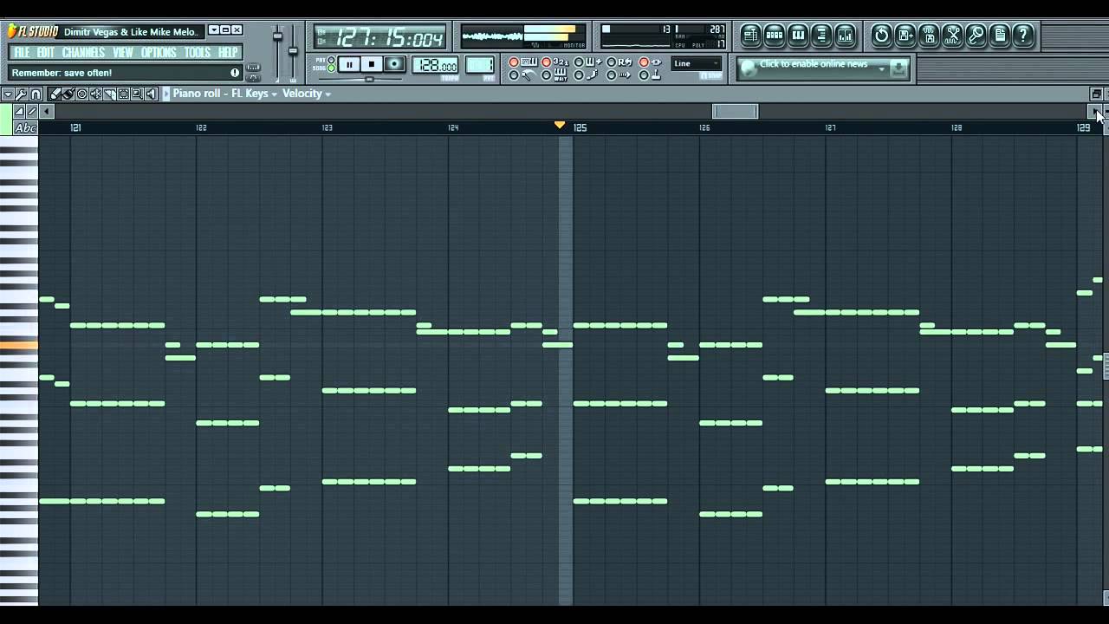This screenshot has height=624, width=1109.
Task: Toggle metronome wrench option
Action: click(x=521, y=75)
